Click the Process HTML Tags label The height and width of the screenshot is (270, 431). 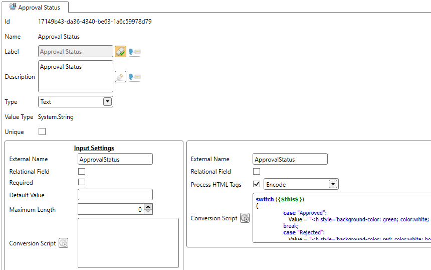pos(216,185)
